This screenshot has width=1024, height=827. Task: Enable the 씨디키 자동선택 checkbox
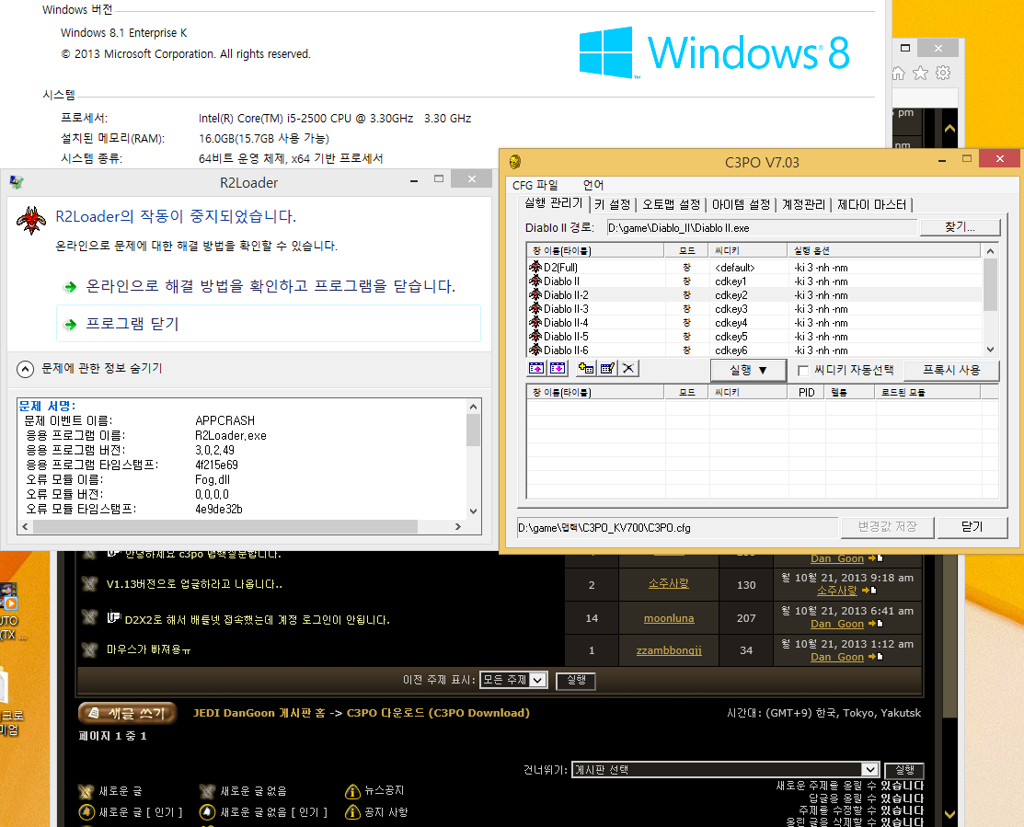[803, 371]
